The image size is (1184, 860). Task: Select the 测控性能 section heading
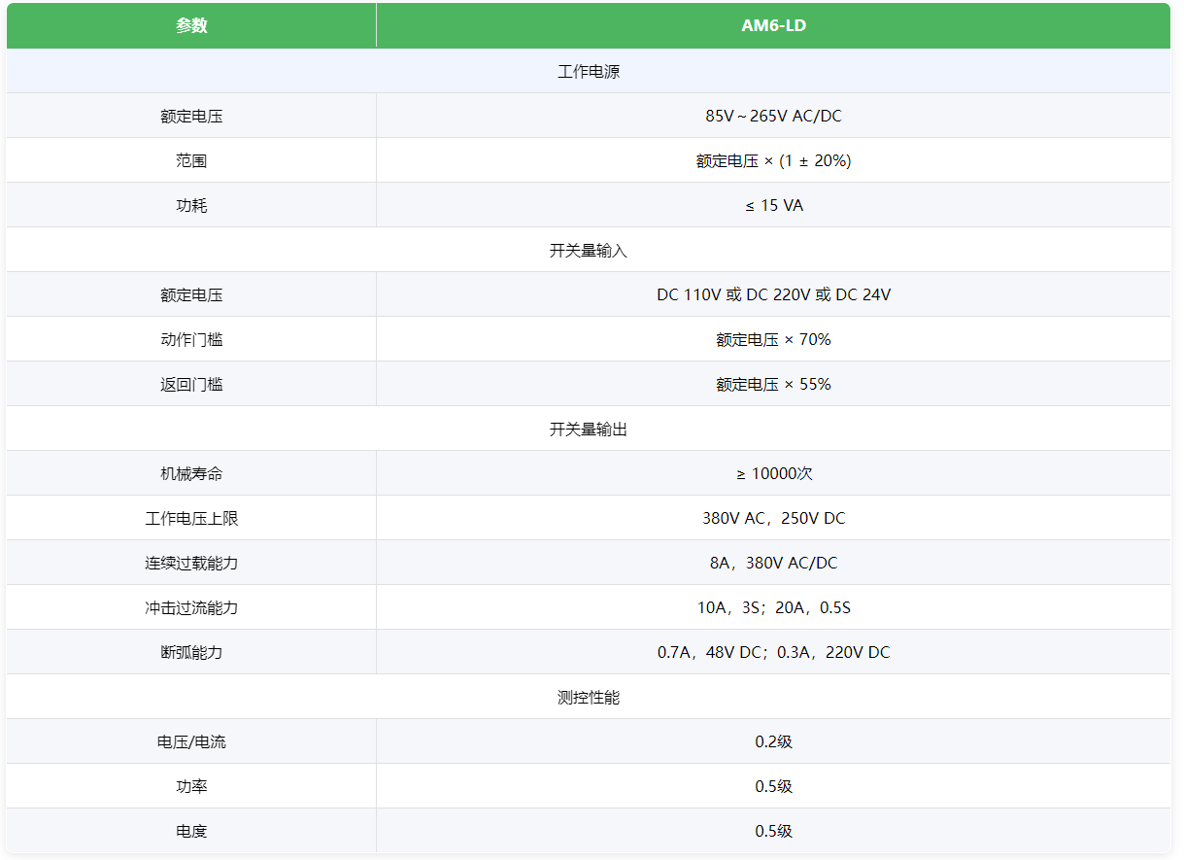(x=589, y=698)
